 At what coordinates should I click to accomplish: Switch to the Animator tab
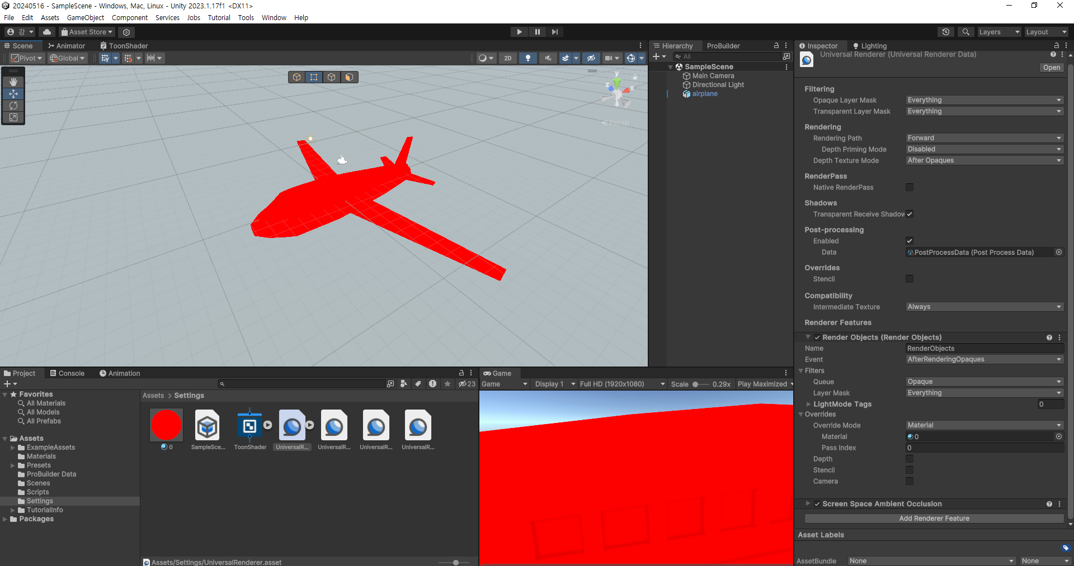click(x=67, y=46)
